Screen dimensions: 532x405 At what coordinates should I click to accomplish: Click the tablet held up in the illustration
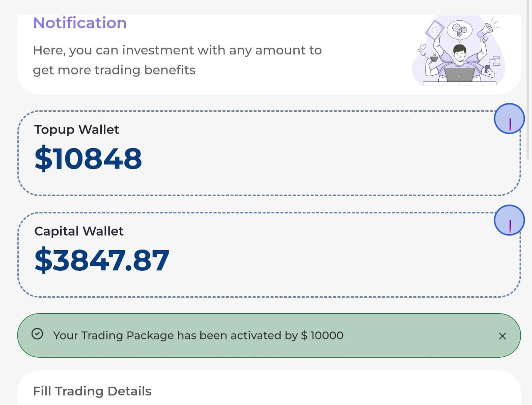point(435,30)
